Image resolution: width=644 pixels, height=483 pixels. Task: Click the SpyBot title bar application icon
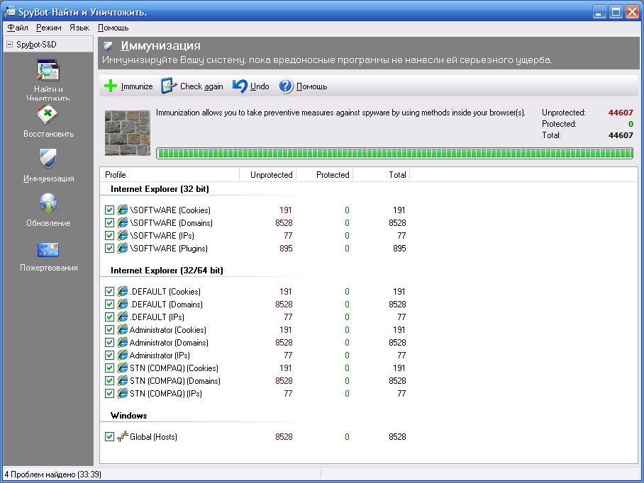(x=10, y=11)
